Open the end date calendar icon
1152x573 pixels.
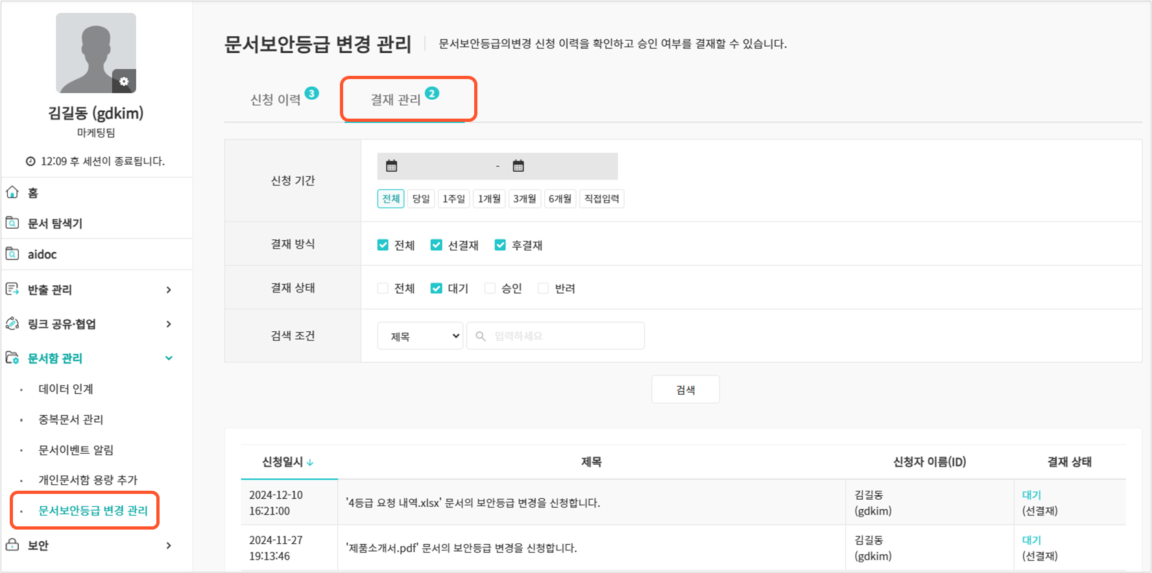[x=518, y=166]
